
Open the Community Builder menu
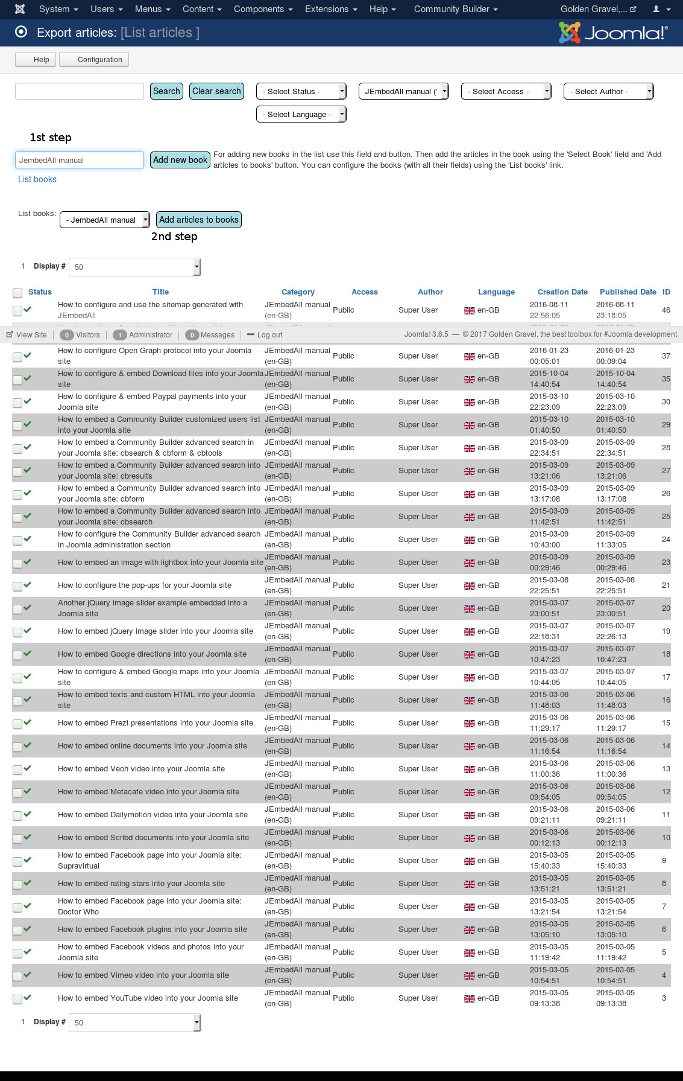point(456,9)
